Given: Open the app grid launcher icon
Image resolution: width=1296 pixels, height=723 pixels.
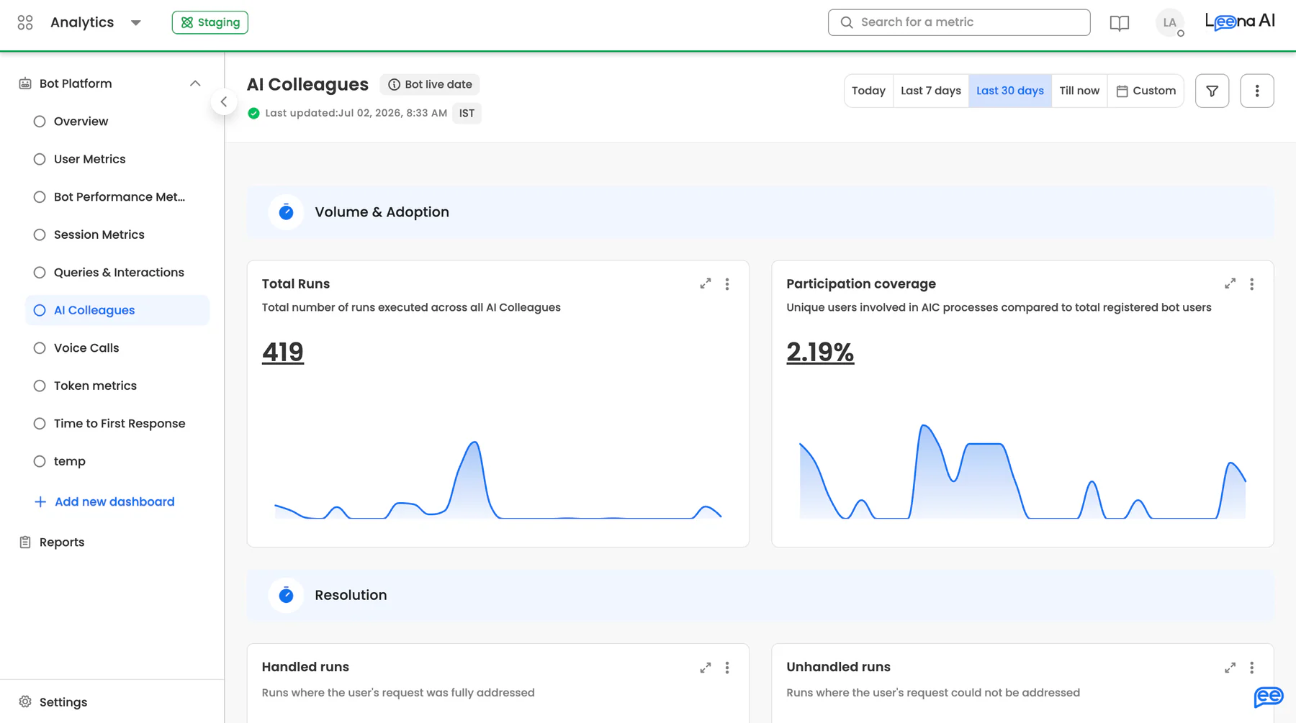Looking at the screenshot, I should pyautogui.click(x=25, y=22).
